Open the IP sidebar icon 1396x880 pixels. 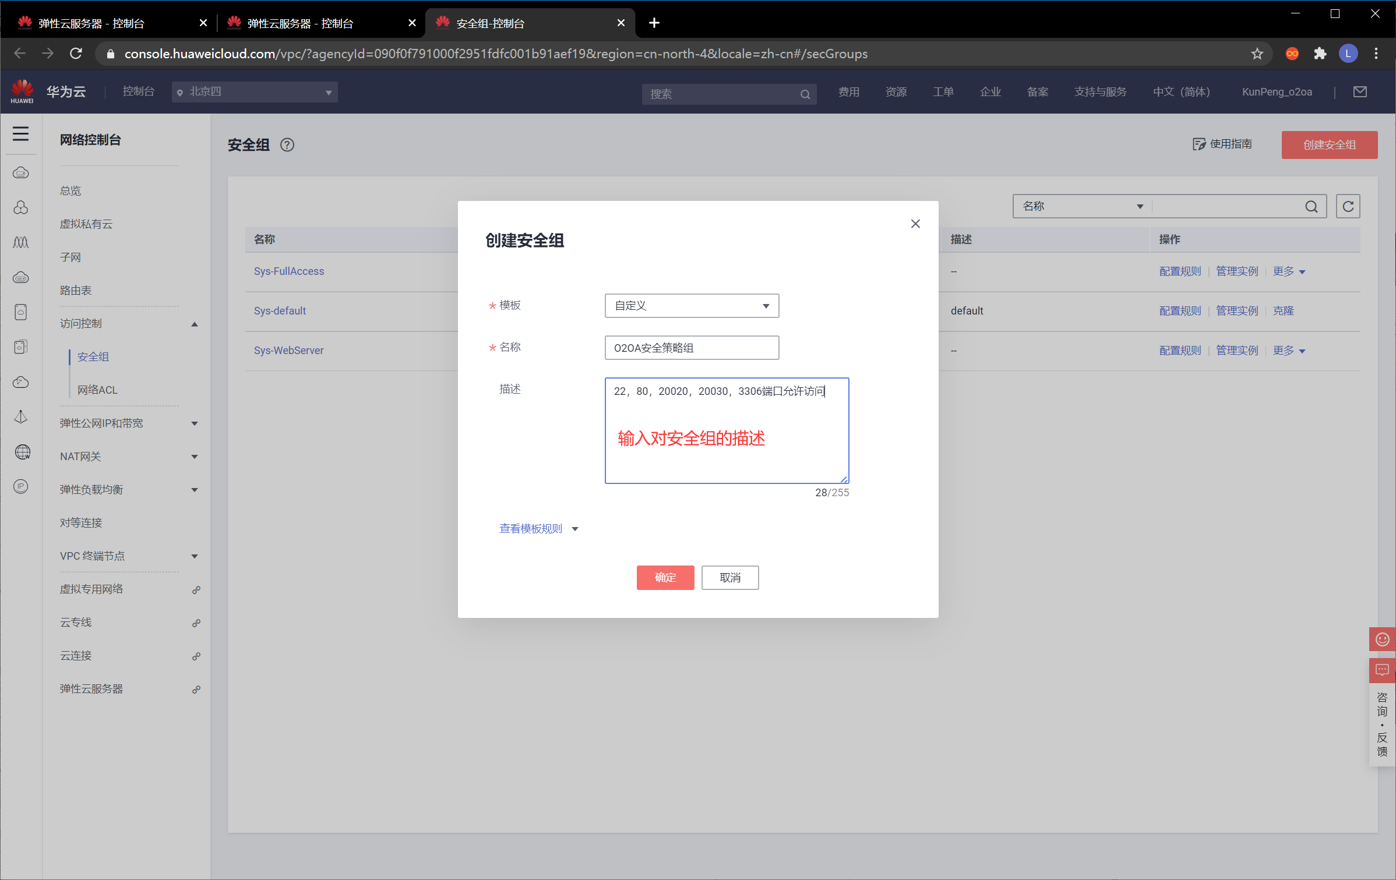pyautogui.click(x=21, y=486)
